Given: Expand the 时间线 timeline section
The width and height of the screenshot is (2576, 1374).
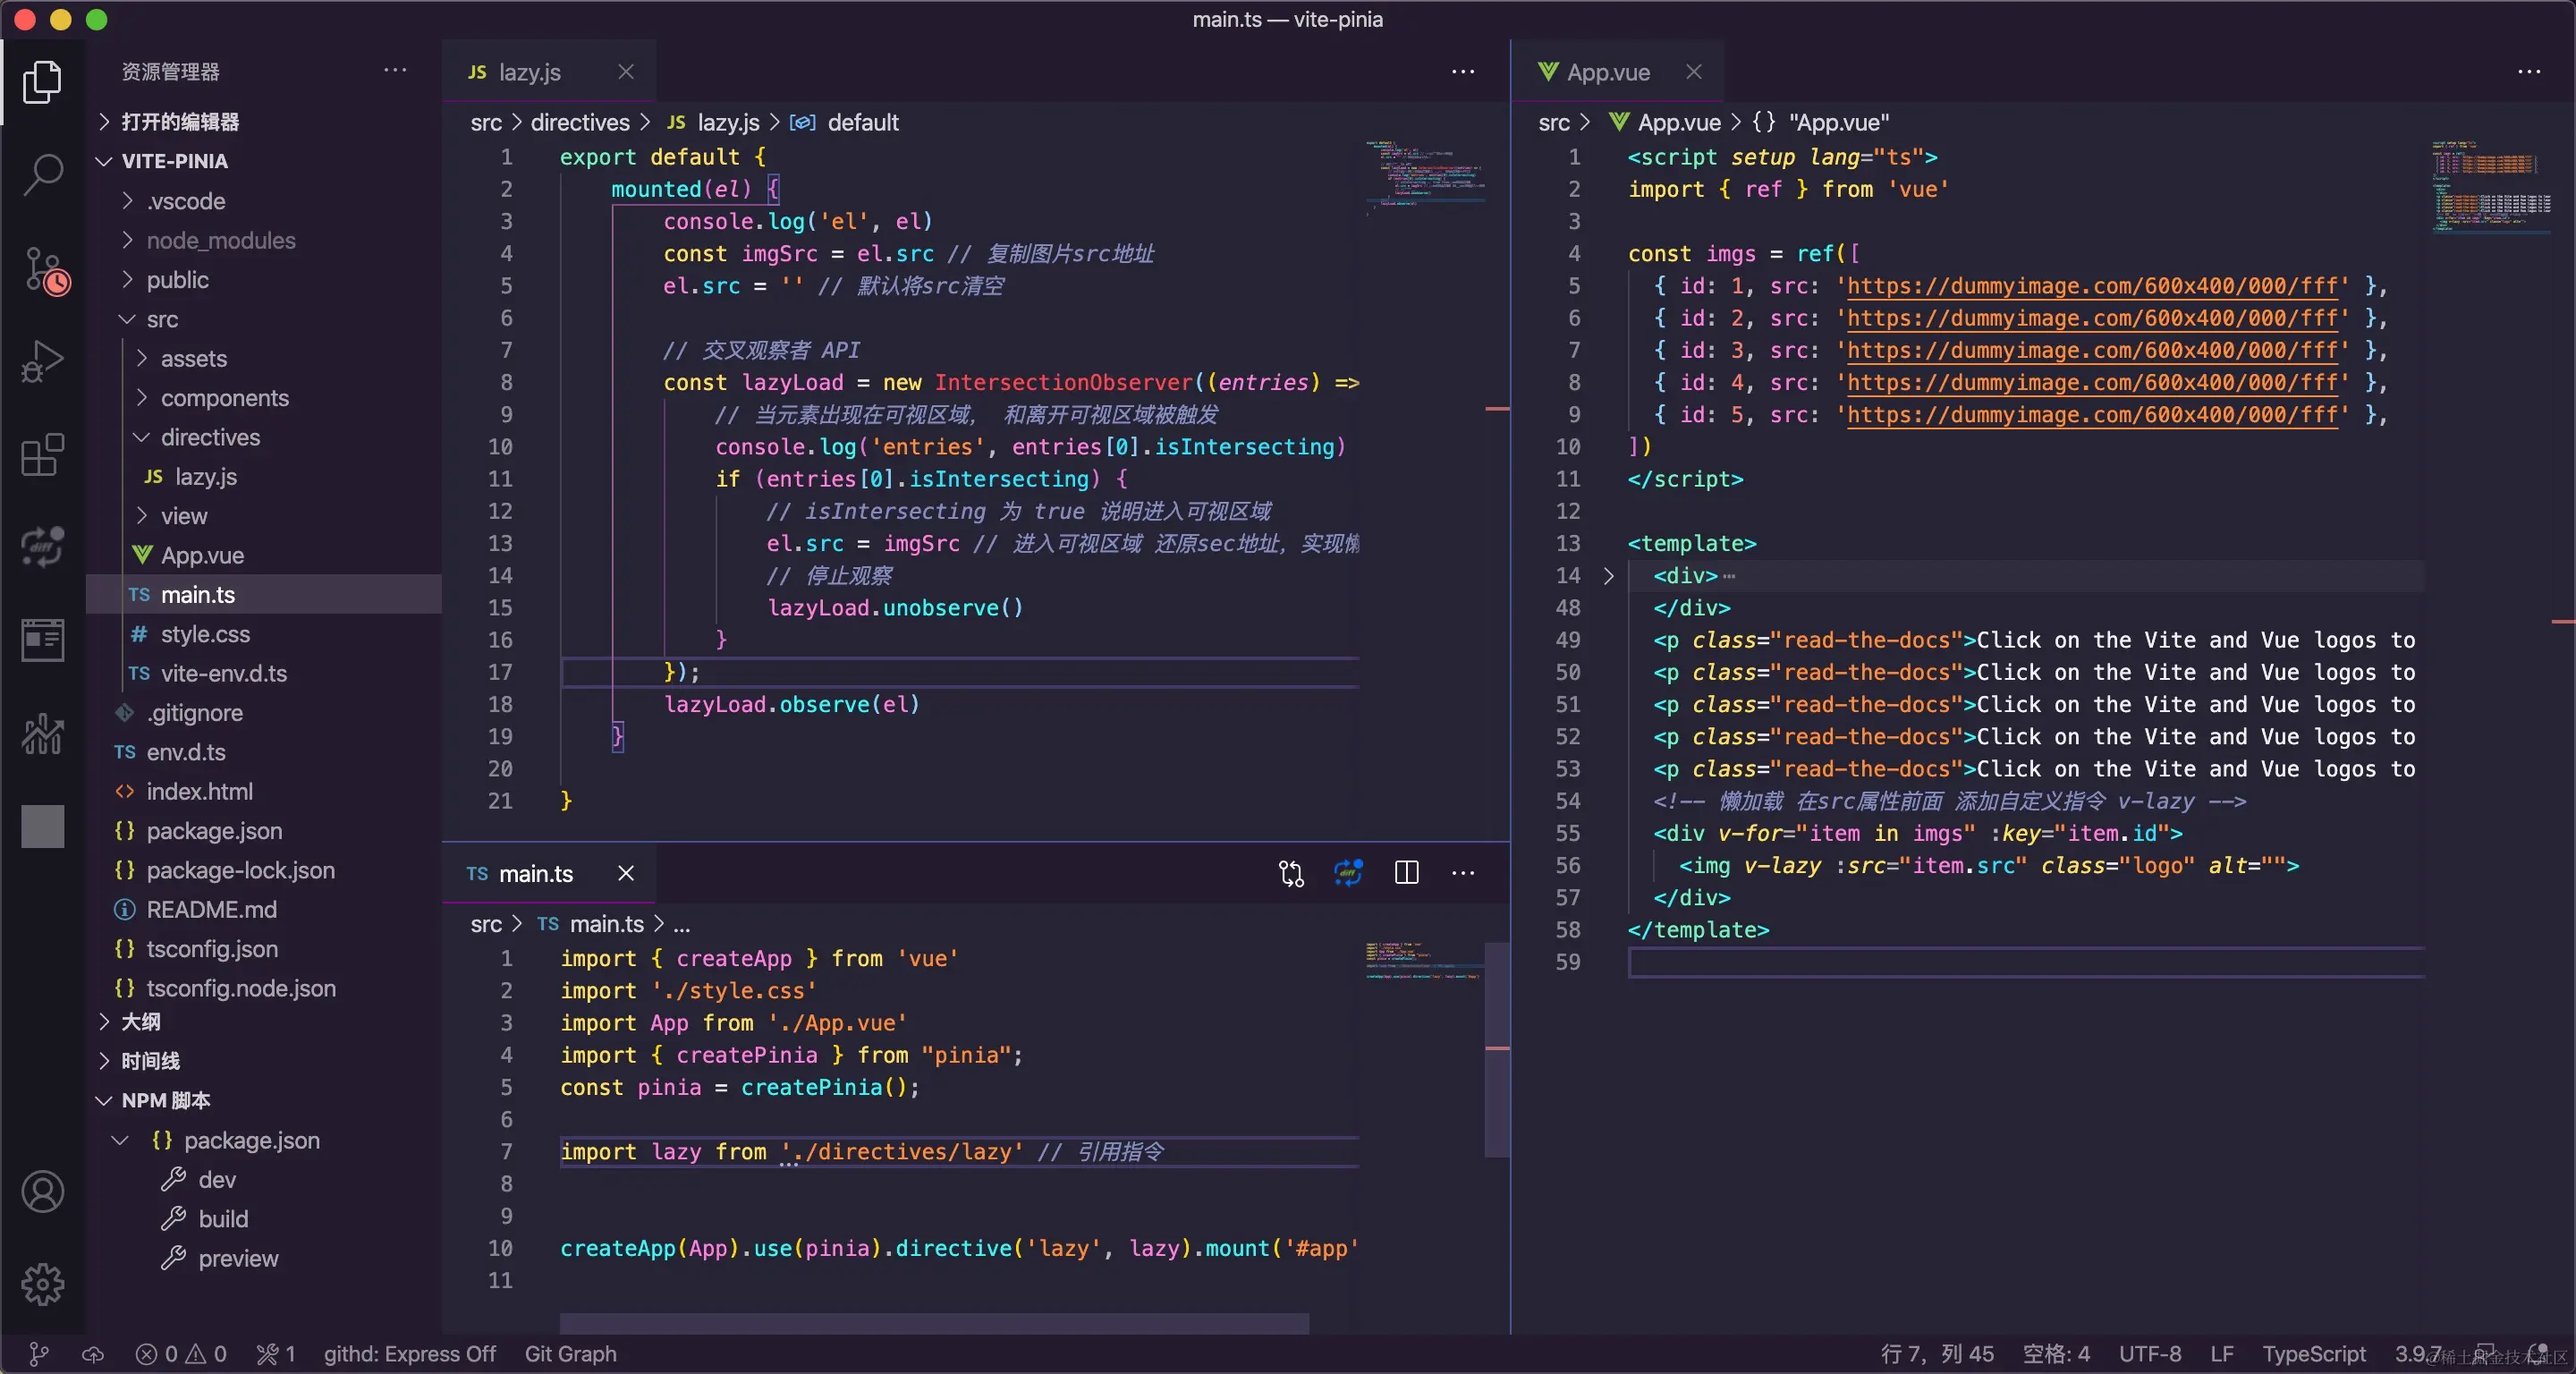Looking at the screenshot, I should coord(151,1061).
